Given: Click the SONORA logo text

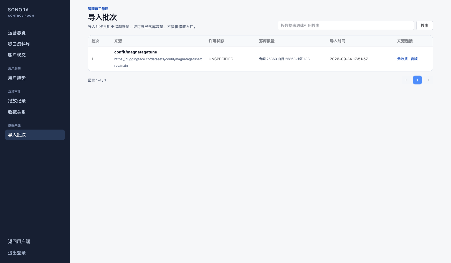Looking at the screenshot, I should [18, 10].
